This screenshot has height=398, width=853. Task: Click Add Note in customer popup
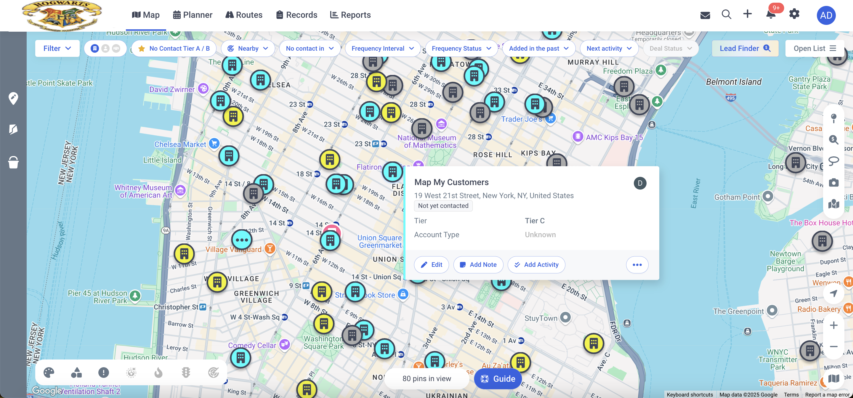[x=478, y=264]
